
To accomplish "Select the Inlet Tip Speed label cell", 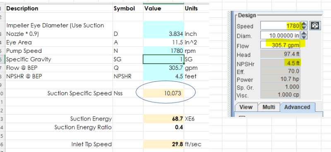I will pyautogui.click(x=59, y=144).
